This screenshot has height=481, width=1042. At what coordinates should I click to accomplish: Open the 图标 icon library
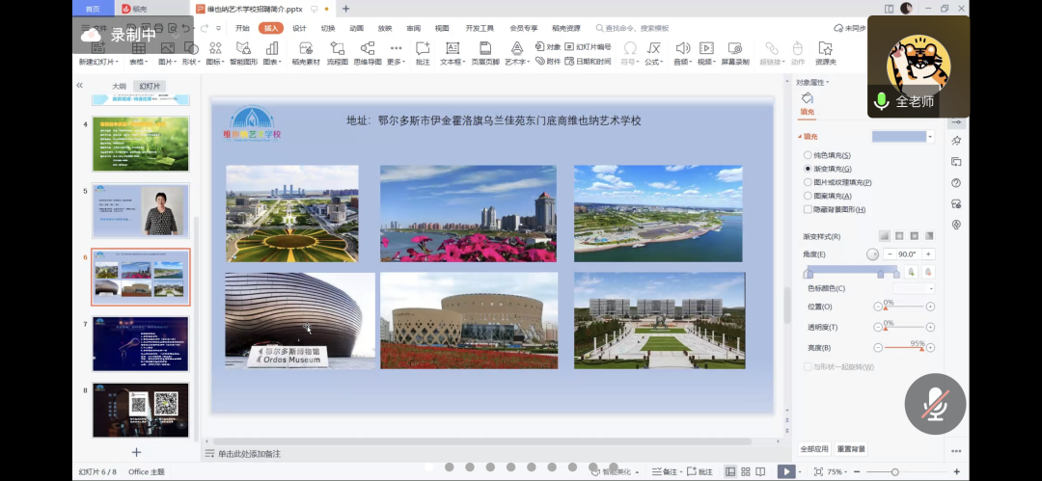click(215, 49)
